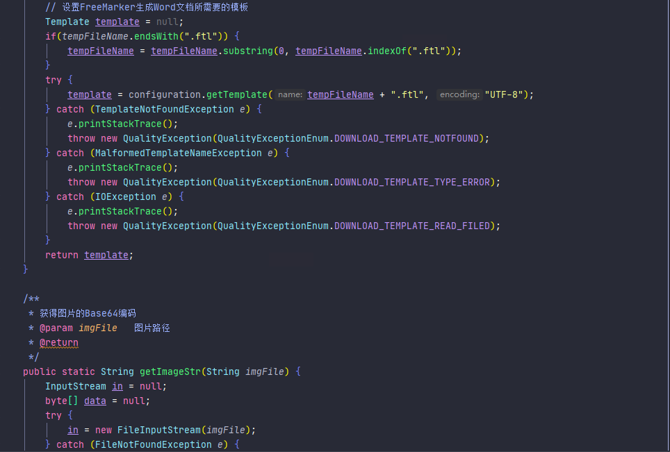Click the 'static' keyword
The height and width of the screenshot is (452, 670).
pyautogui.click(x=79, y=371)
